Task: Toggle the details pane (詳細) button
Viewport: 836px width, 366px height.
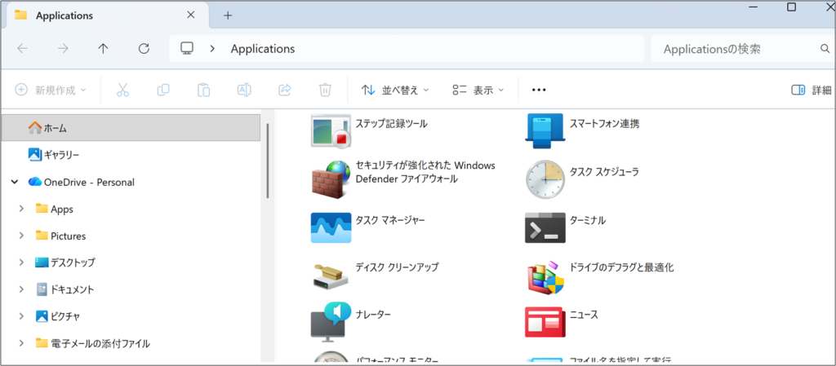Action: pyautogui.click(x=811, y=90)
